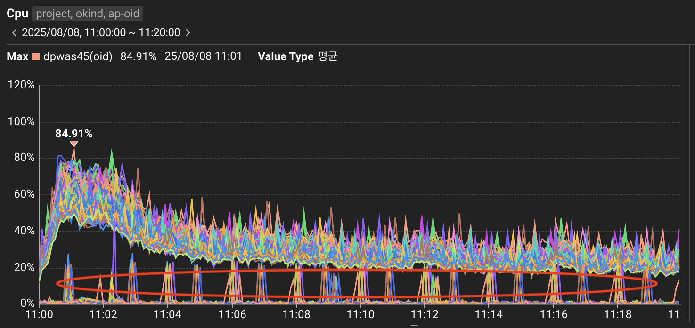Click the 120% y-axis label
The height and width of the screenshot is (328, 695).
pyautogui.click(x=21, y=85)
